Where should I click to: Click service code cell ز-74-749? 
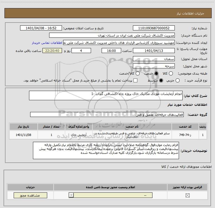click(185, 135)
